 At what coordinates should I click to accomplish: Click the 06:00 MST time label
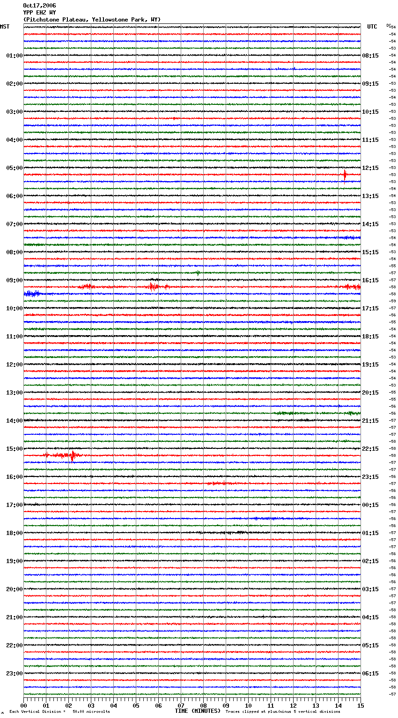tap(15, 196)
